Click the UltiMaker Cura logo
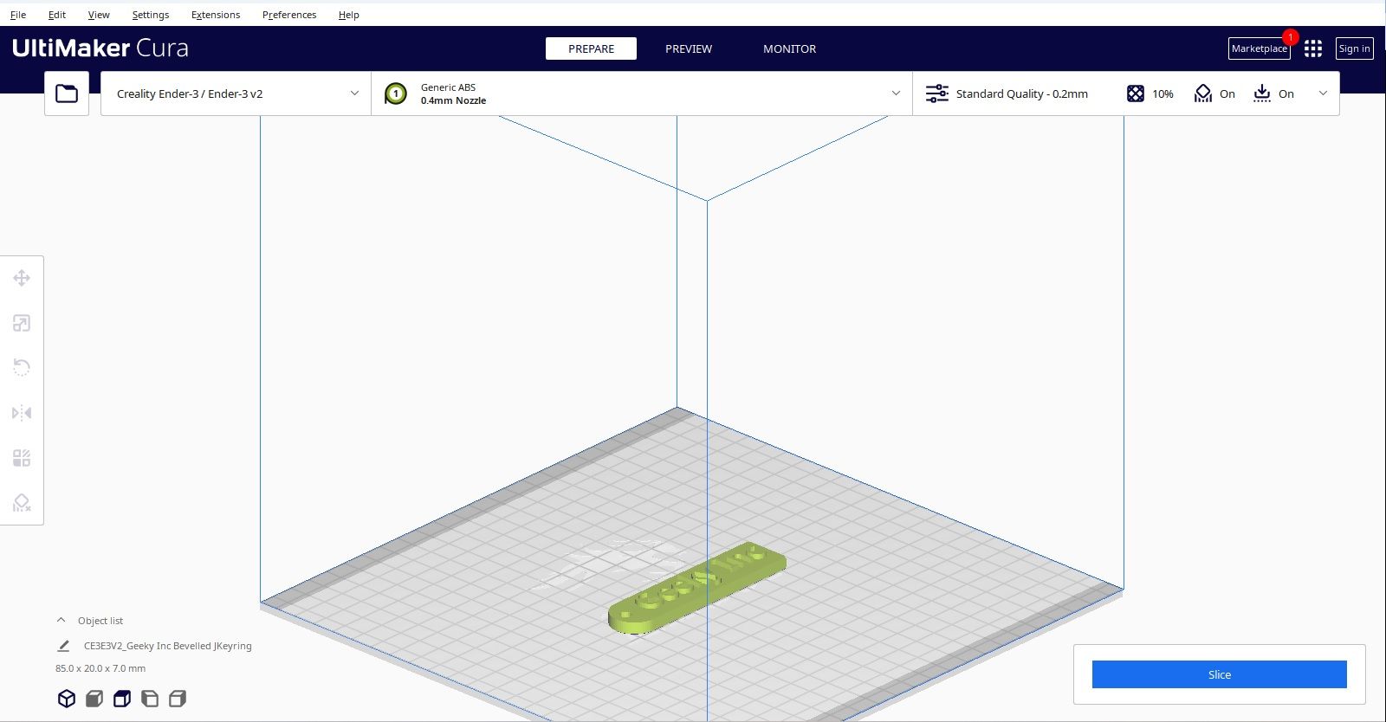 click(100, 48)
